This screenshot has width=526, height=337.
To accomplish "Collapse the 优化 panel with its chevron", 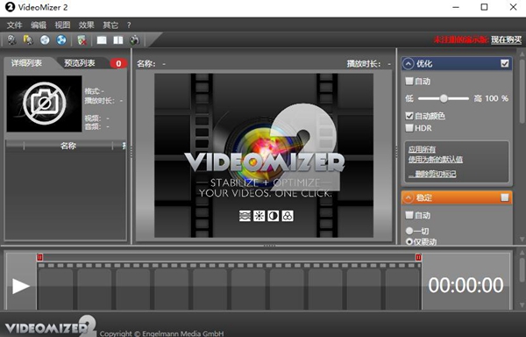I will (x=408, y=64).
